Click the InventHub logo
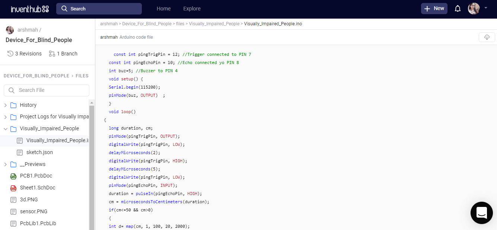Image resolution: width=497 pixels, height=230 pixels. (30, 9)
